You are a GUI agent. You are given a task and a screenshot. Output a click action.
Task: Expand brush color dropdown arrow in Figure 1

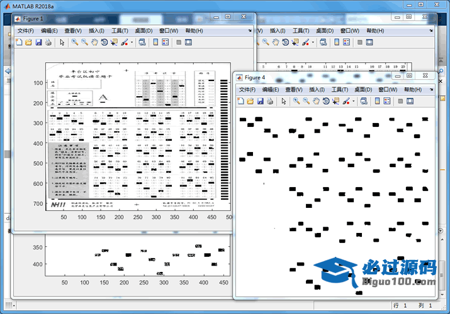point(131,42)
